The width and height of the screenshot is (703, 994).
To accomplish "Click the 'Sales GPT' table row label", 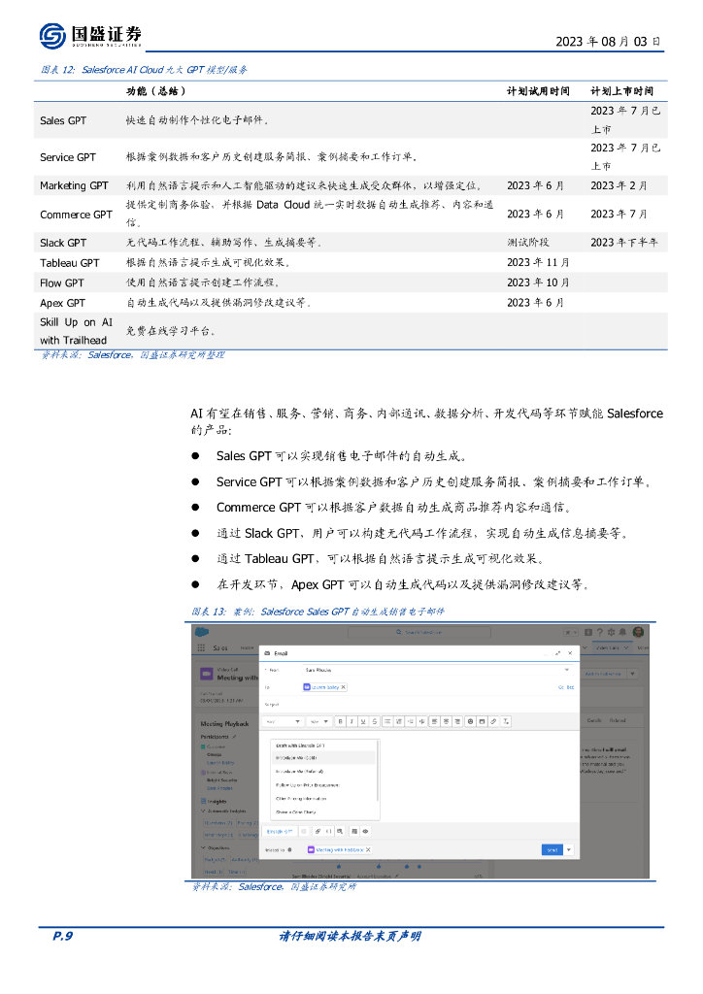I will pos(63,120).
